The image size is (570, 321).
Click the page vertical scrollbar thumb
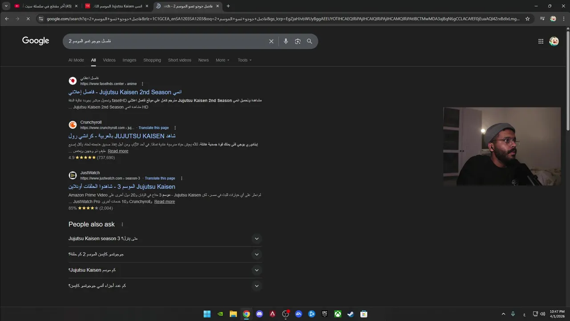(568, 80)
